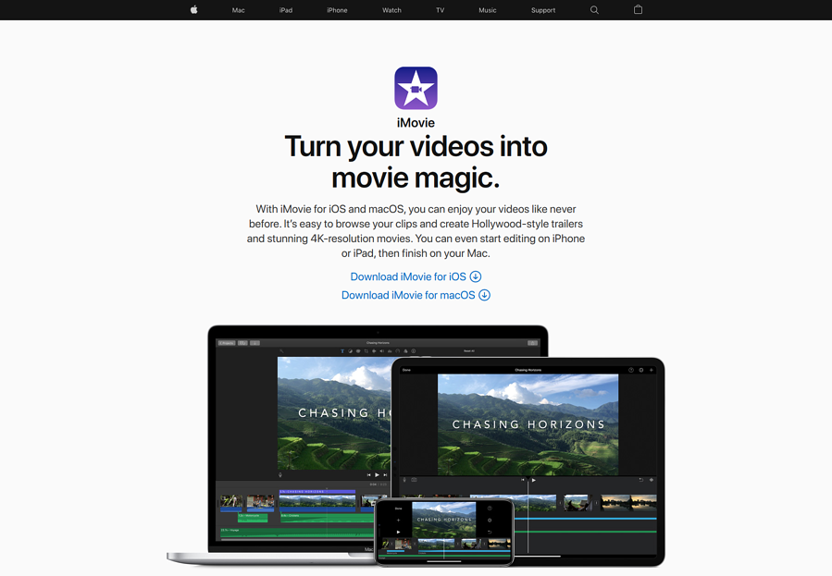Click the "iMovie" label under the app icon
832x576 pixels.
416,123
